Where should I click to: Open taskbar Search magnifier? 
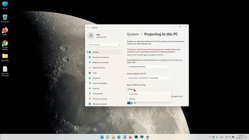point(107,137)
